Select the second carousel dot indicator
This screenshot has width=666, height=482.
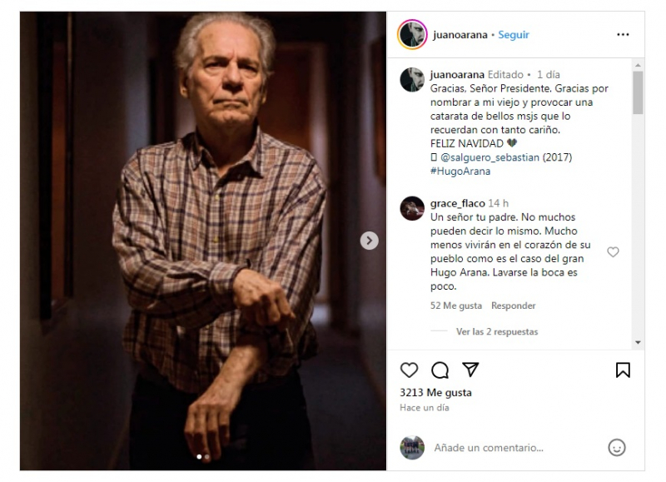click(x=206, y=457)
